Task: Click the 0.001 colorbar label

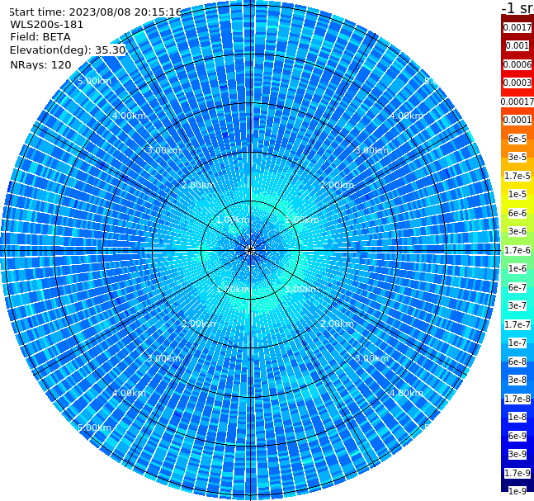Action: point(517,45)
